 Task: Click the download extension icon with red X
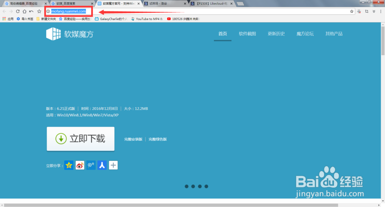(x=359, y=11)
